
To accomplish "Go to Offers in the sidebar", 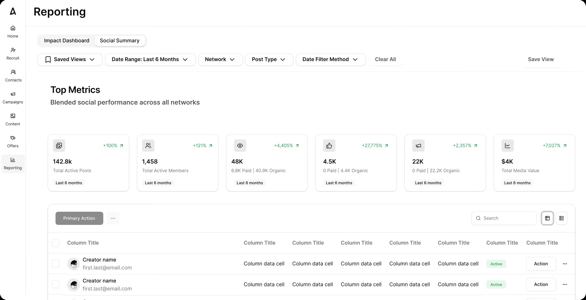I will pos(13,141).
